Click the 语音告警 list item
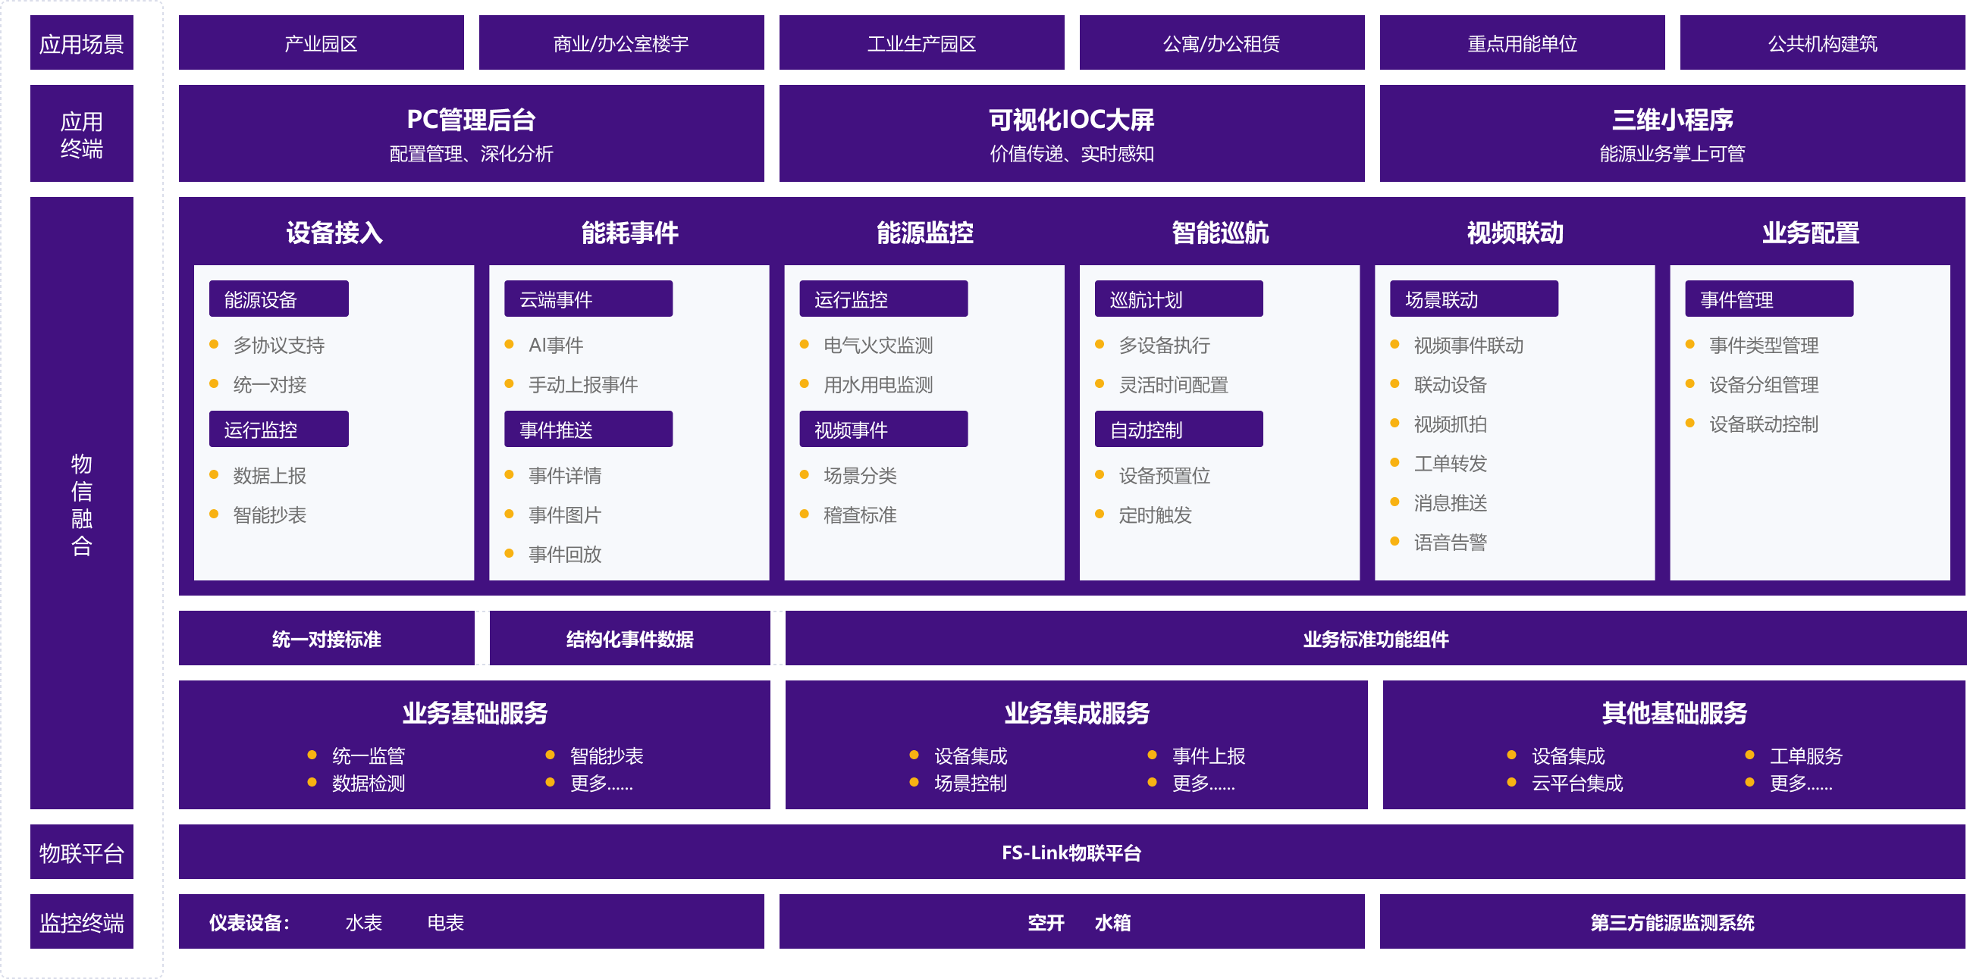 pos(1450,543)
